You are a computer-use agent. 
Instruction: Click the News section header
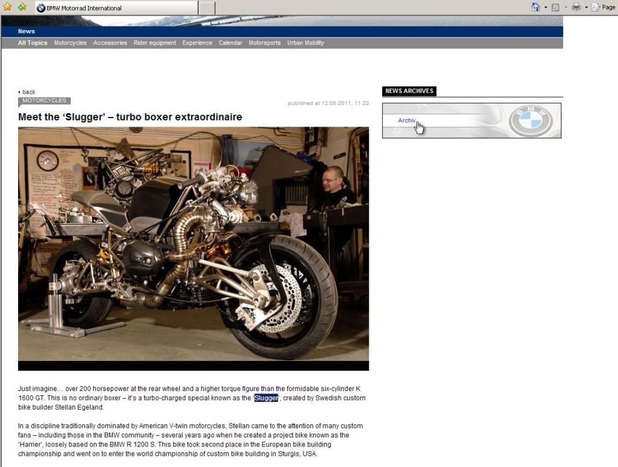[x=27, y=31]
